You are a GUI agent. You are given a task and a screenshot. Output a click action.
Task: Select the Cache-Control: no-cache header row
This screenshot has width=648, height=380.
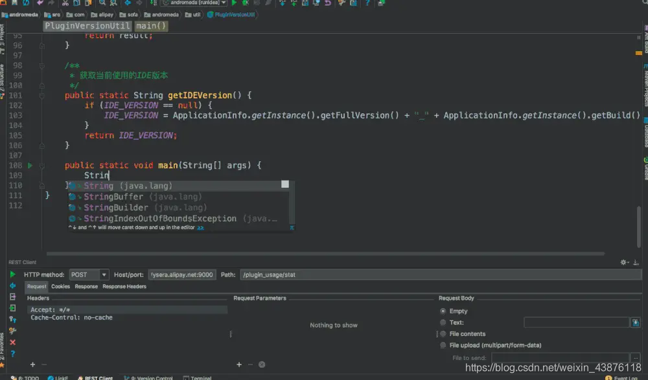[127, 318]
